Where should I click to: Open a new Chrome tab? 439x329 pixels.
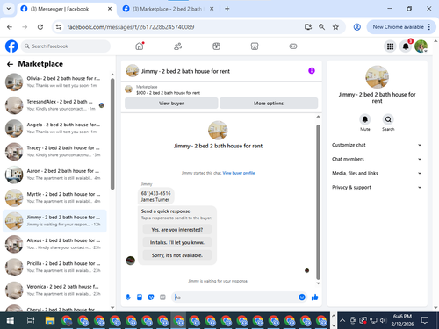coord(227,9)
